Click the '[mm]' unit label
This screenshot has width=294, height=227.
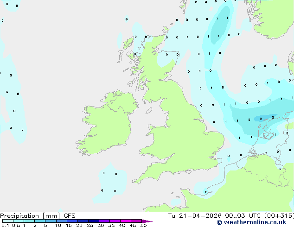coord(51,216)
